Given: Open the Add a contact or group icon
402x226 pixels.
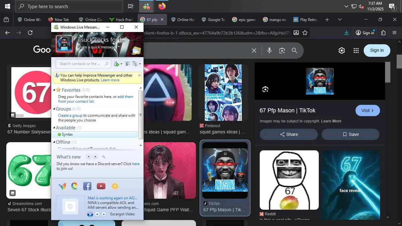Looking at the screenshot, I should pyautogui.click(x=118, y=64).
